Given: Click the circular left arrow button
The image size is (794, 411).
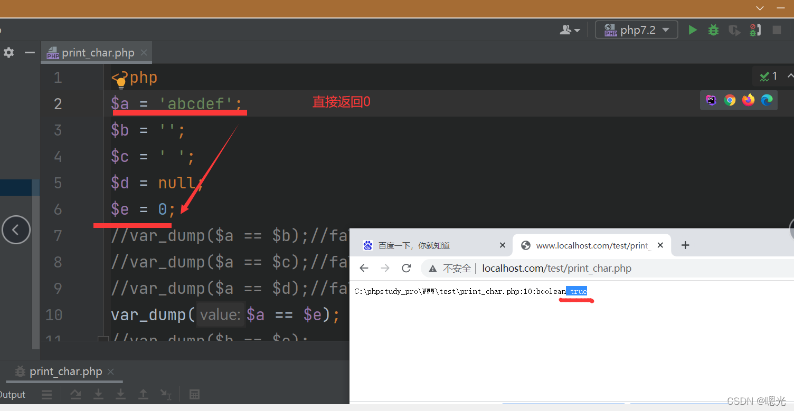Looking at the screenshot, I should coord(16,230).
